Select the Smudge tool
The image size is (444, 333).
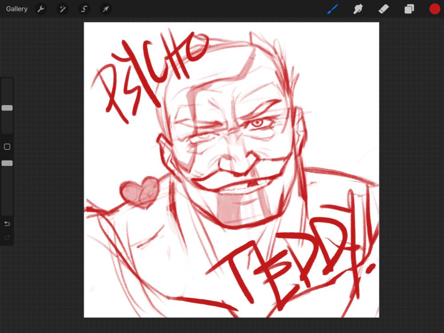tap(358, 9)
